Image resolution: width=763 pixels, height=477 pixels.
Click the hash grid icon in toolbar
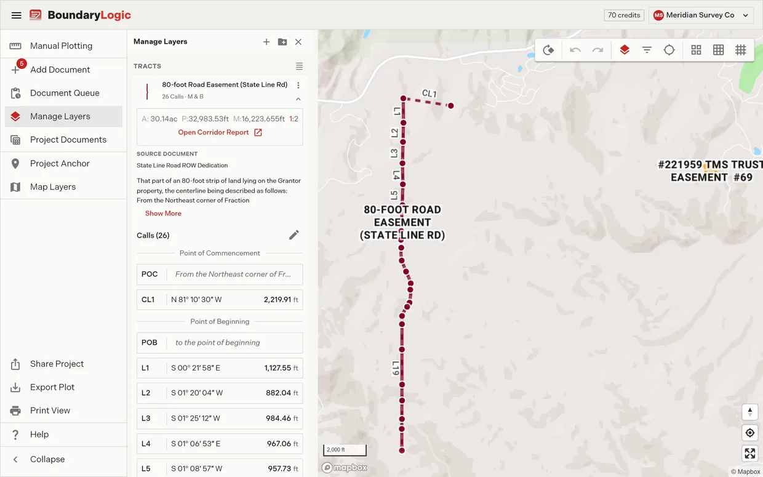(741, 50)
